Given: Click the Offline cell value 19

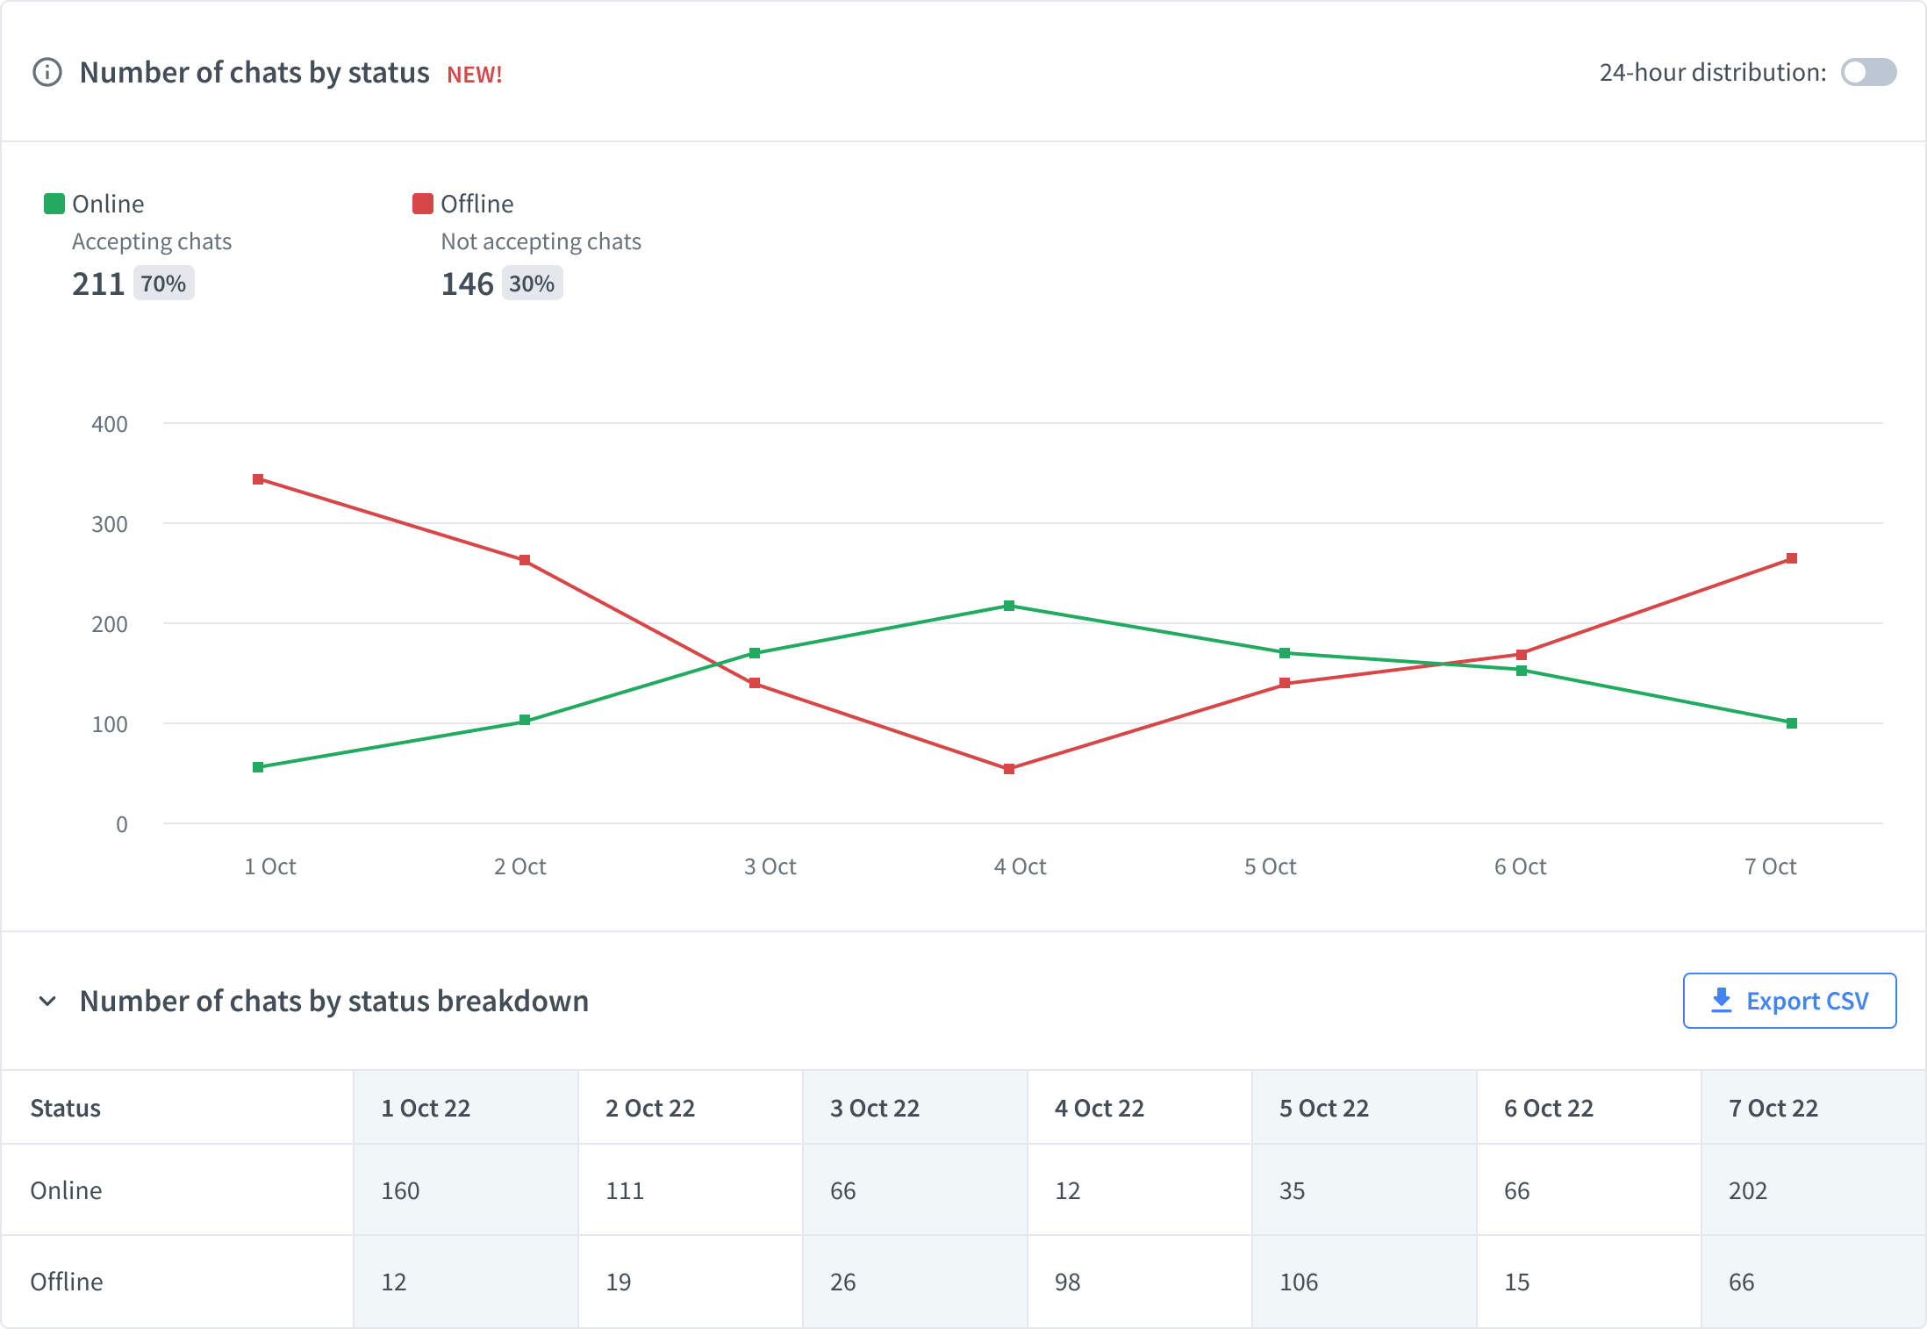Looking at the screenshot, I should pyautogui.click(x=619, y=1282).
